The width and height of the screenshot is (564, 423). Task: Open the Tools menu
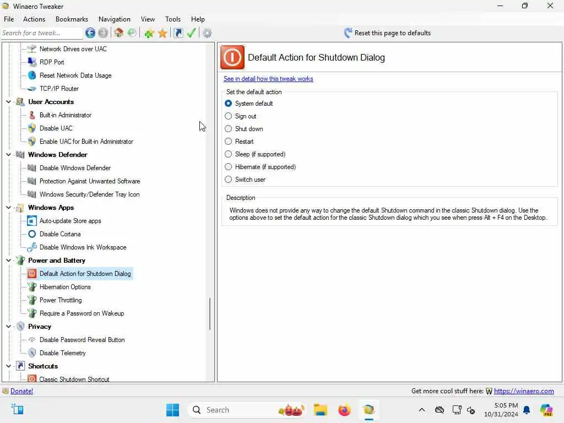pyautogui.click(x=172, y=19)
